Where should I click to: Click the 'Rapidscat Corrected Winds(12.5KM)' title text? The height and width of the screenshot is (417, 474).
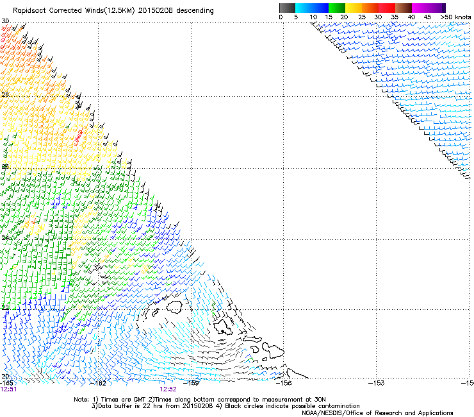[74, 11]
